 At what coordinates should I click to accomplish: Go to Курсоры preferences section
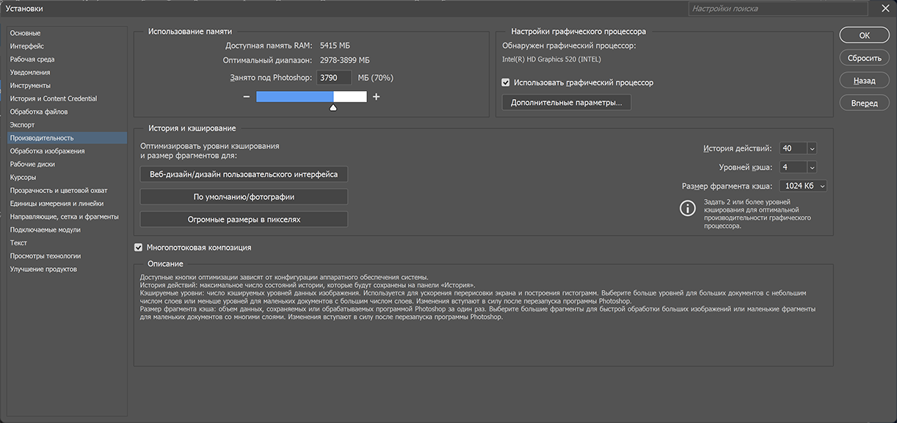(x=23, y=178)
